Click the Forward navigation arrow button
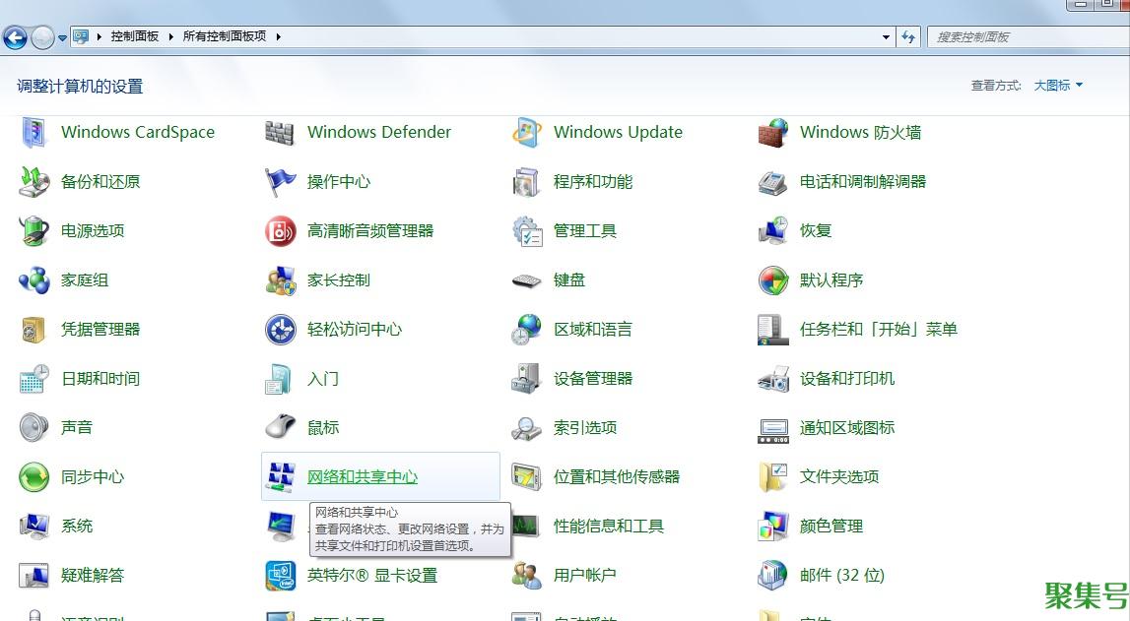This screenshot has width=1130, height=621. click(42, 36)
